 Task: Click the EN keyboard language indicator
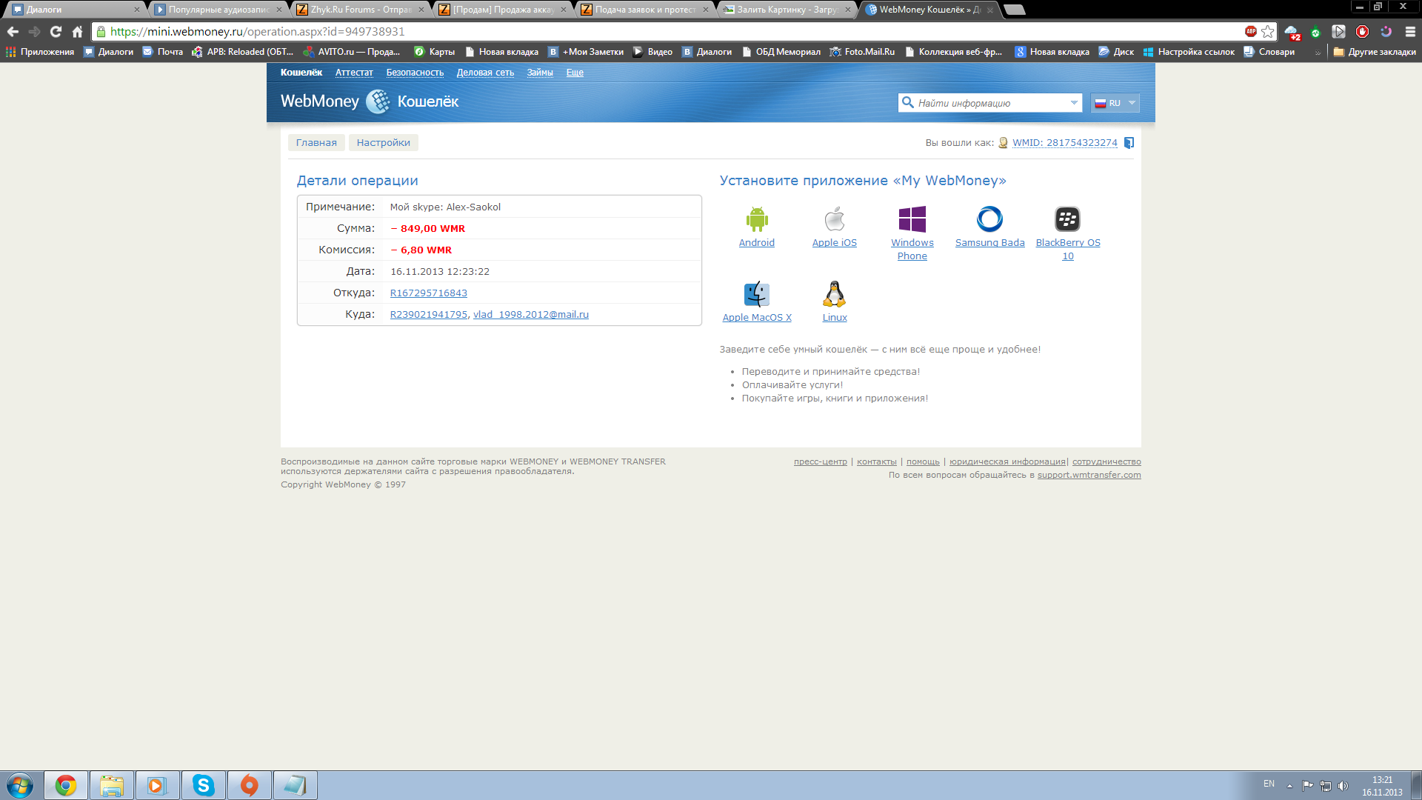1269,784
